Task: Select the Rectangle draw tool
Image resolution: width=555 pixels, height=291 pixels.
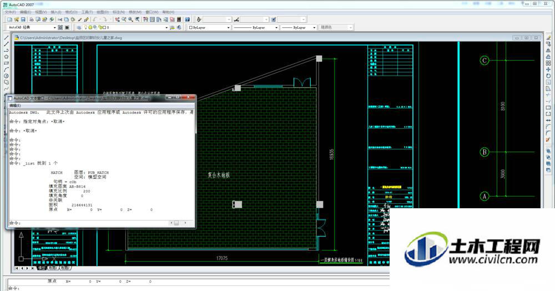Action: pyautogui.click(x=6, y=63)
